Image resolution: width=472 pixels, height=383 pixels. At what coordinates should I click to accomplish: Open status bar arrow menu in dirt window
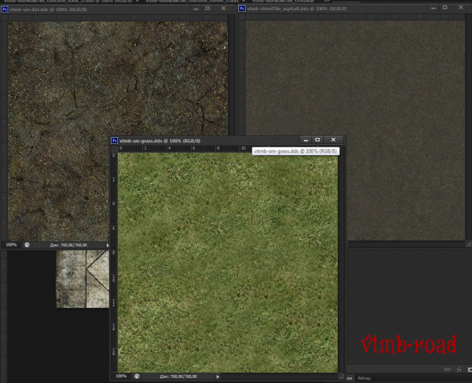tap(108, 245)
